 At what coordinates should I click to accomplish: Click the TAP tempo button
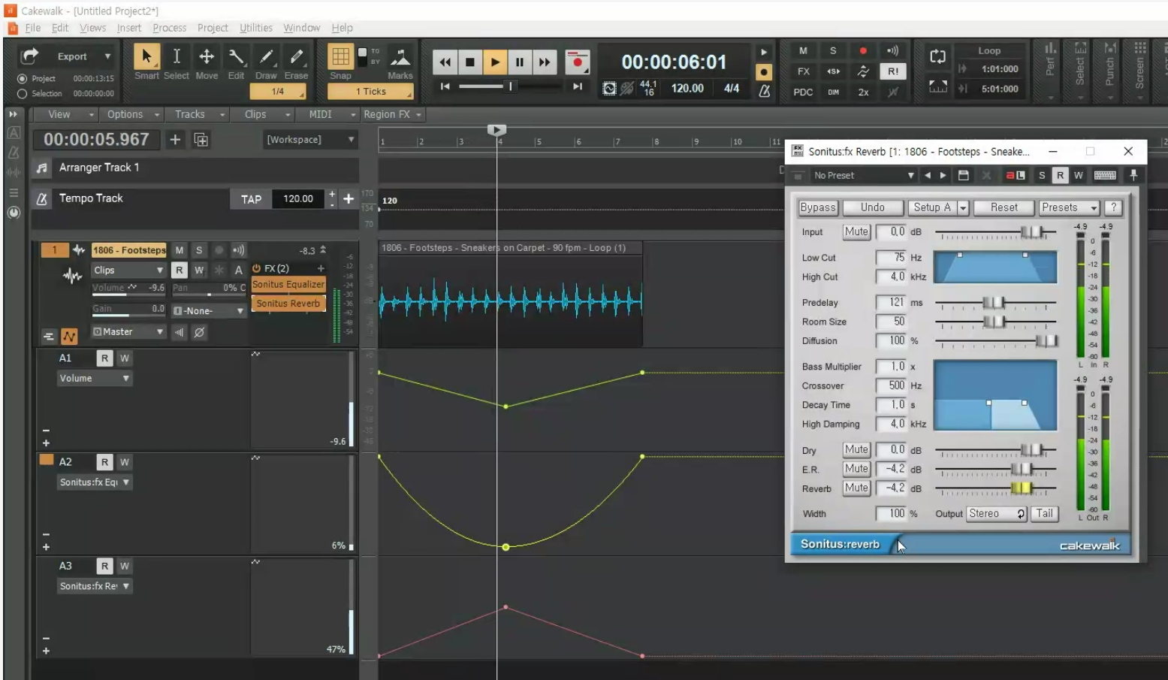click(x=251, y=199)
